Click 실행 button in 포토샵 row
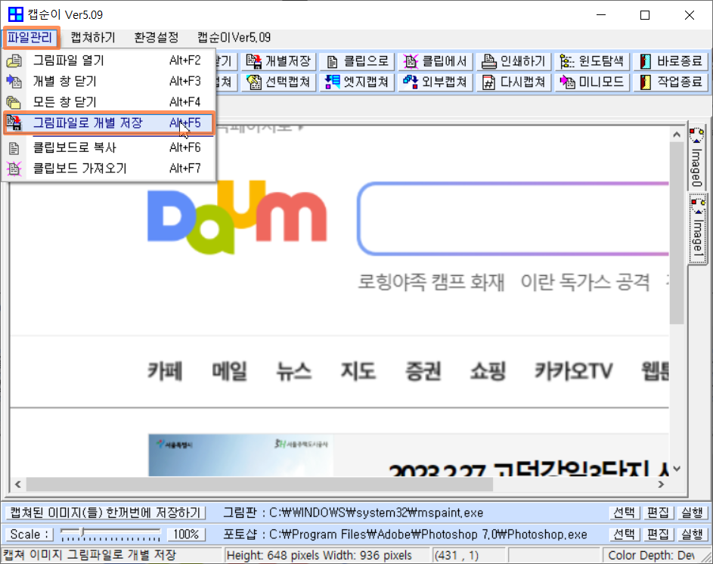Viewport: 713px width, 564px height. coord(692,534)
